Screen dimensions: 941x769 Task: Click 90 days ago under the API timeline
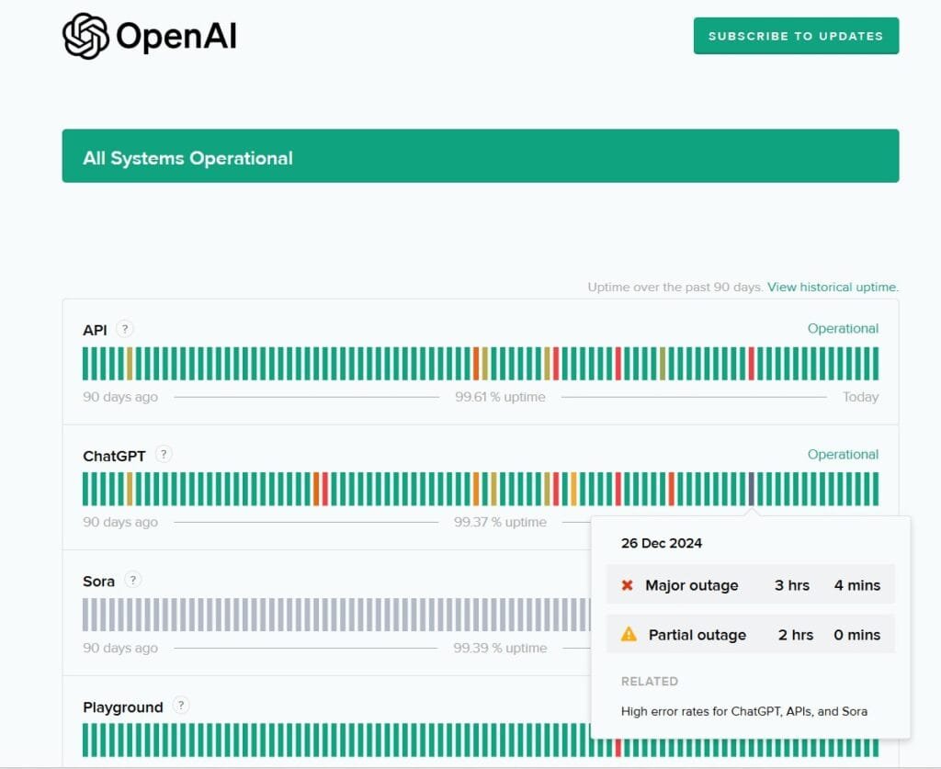pyautogui.click(x=120, y=397)
